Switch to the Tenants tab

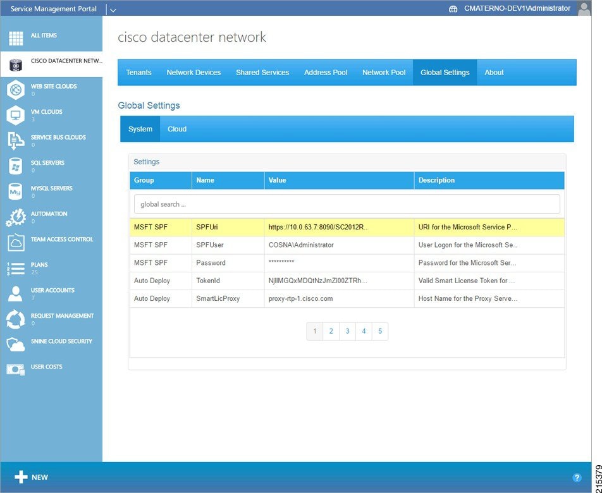click(138, 73)
